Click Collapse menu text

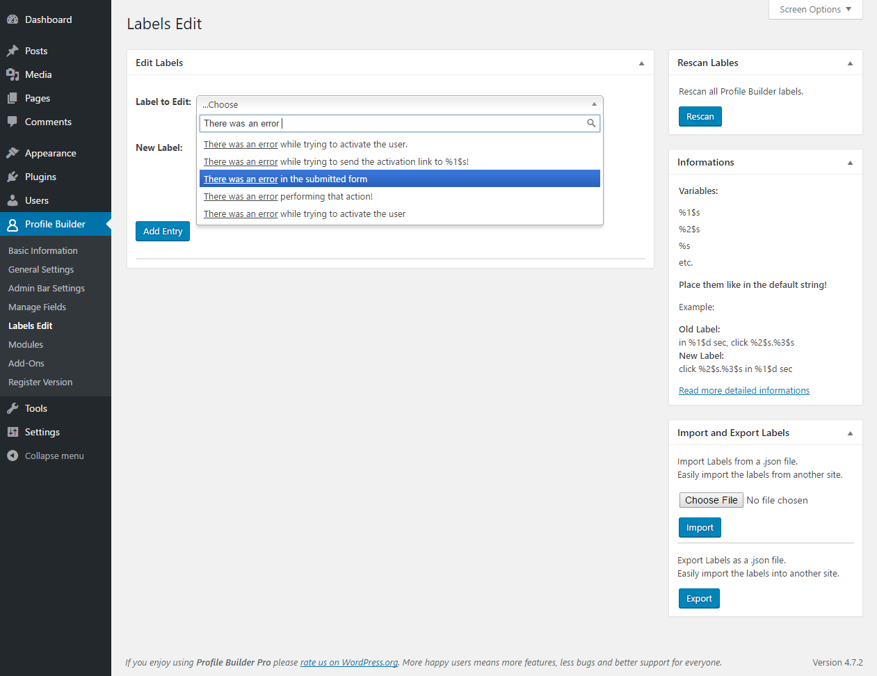pyautogui.click(x=54, y=456)
